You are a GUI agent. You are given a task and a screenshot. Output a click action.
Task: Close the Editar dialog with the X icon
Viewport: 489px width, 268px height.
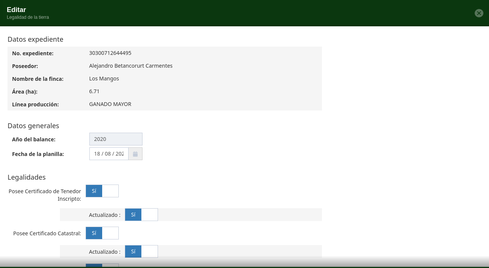[479, 13]
